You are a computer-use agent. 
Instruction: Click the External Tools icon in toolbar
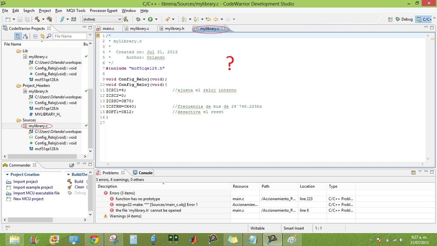coord(167,19)
